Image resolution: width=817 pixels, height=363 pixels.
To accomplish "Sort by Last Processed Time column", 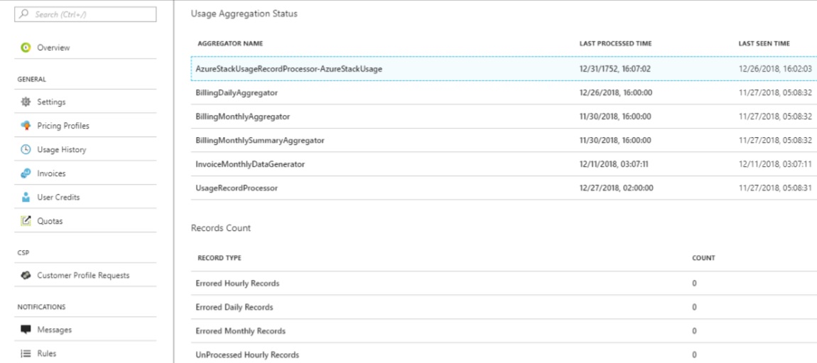I will (x=615, y=44).
